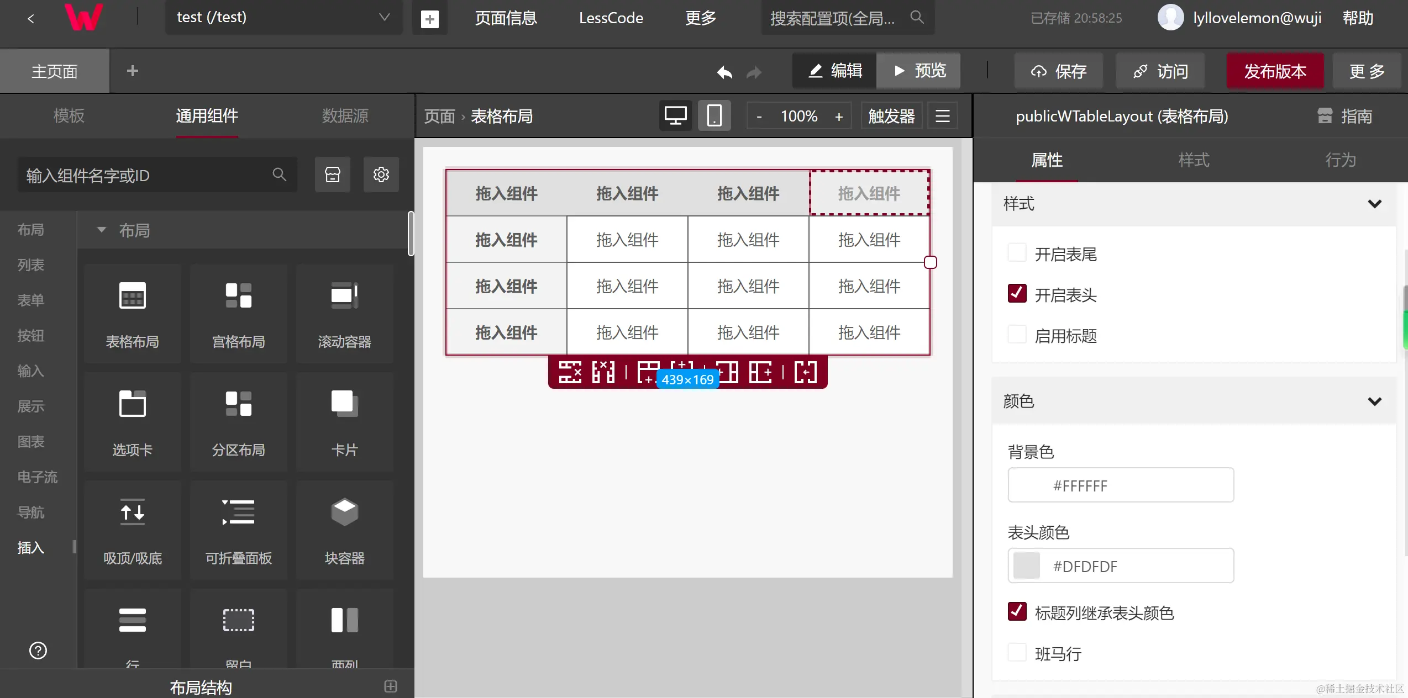Collapse the 颜色 section
The image size is (1408, 698).
tap(1374, 401)
